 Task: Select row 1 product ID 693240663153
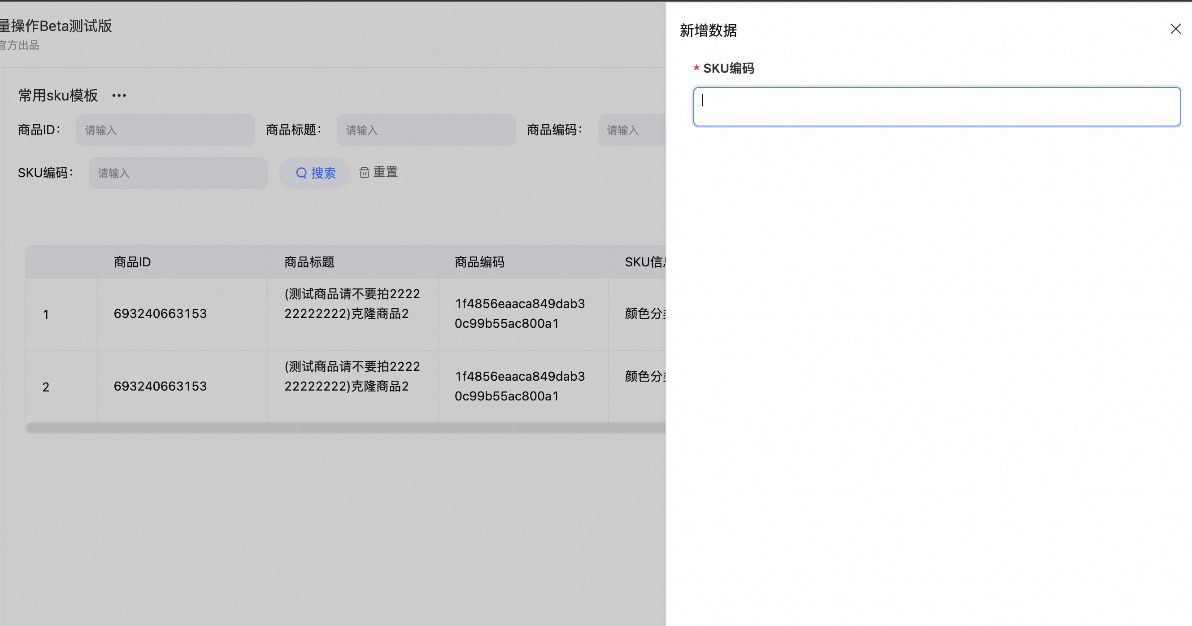pyautogui.click(x=160, y=314)
